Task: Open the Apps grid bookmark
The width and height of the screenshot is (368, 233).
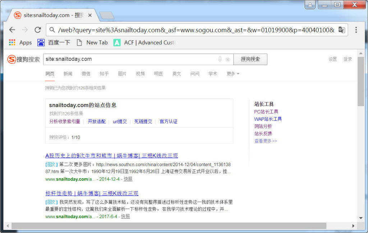Action: 20,42
